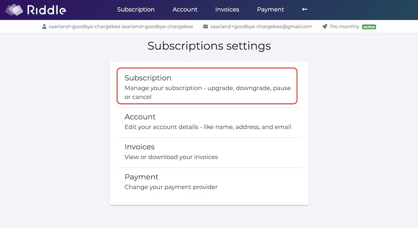Open Account in top navigation
The image size is (418, 228).
[185, 10]
